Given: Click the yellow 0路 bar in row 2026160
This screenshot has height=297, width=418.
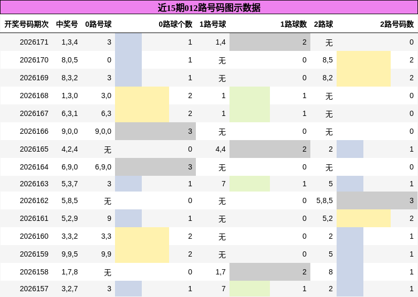Looking at the screenshot, I should tap(142, 236).
